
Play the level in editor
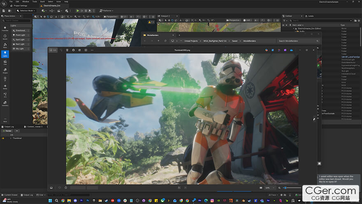click(78, 11)
